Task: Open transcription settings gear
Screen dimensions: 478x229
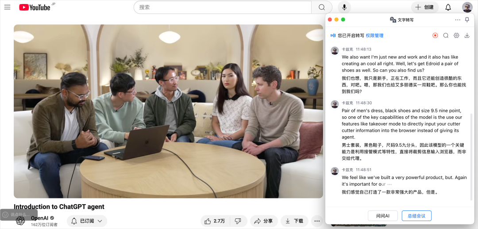Action: 456,36
